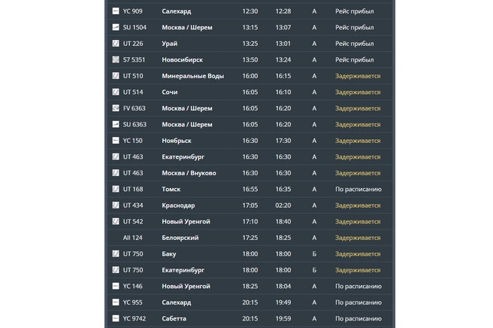Click Москва / Внуково origin
This screenshot has height=328, width=493.
[x=189, y=173]
